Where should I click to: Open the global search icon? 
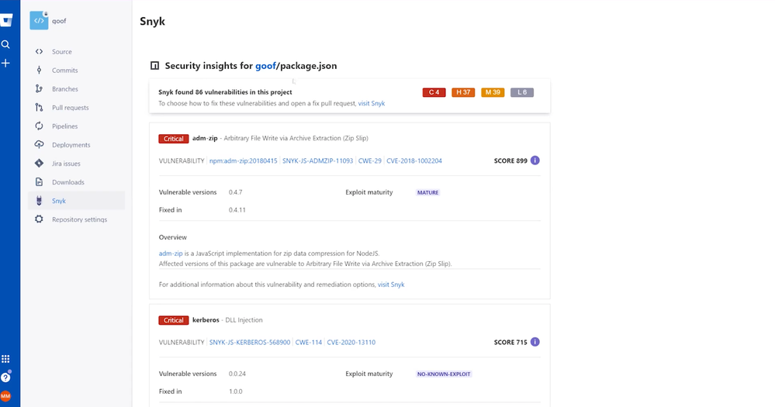click(x=5, y=44)
